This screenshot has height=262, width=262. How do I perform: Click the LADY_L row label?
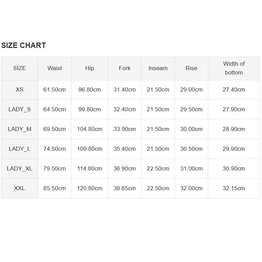coord(19,149)
